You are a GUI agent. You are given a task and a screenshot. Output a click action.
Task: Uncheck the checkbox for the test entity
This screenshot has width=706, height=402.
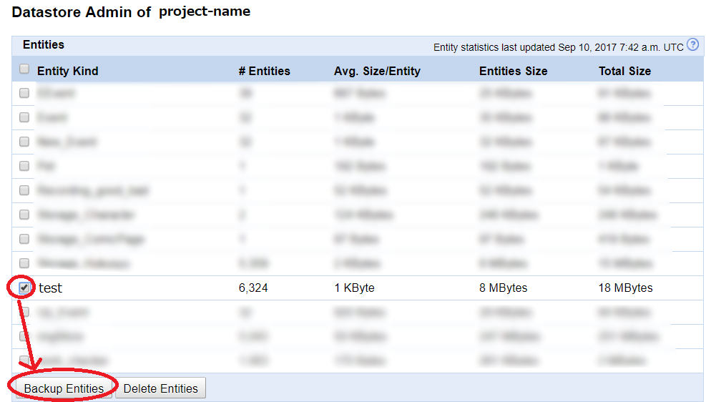coord(24,288)
